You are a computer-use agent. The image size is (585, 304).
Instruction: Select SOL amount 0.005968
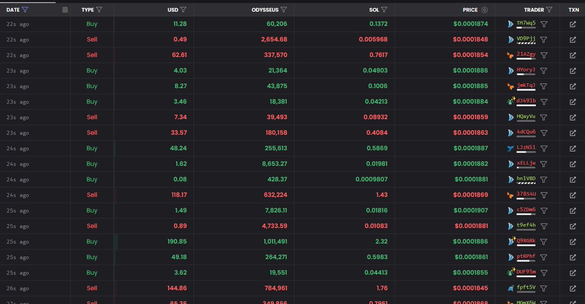373,40
